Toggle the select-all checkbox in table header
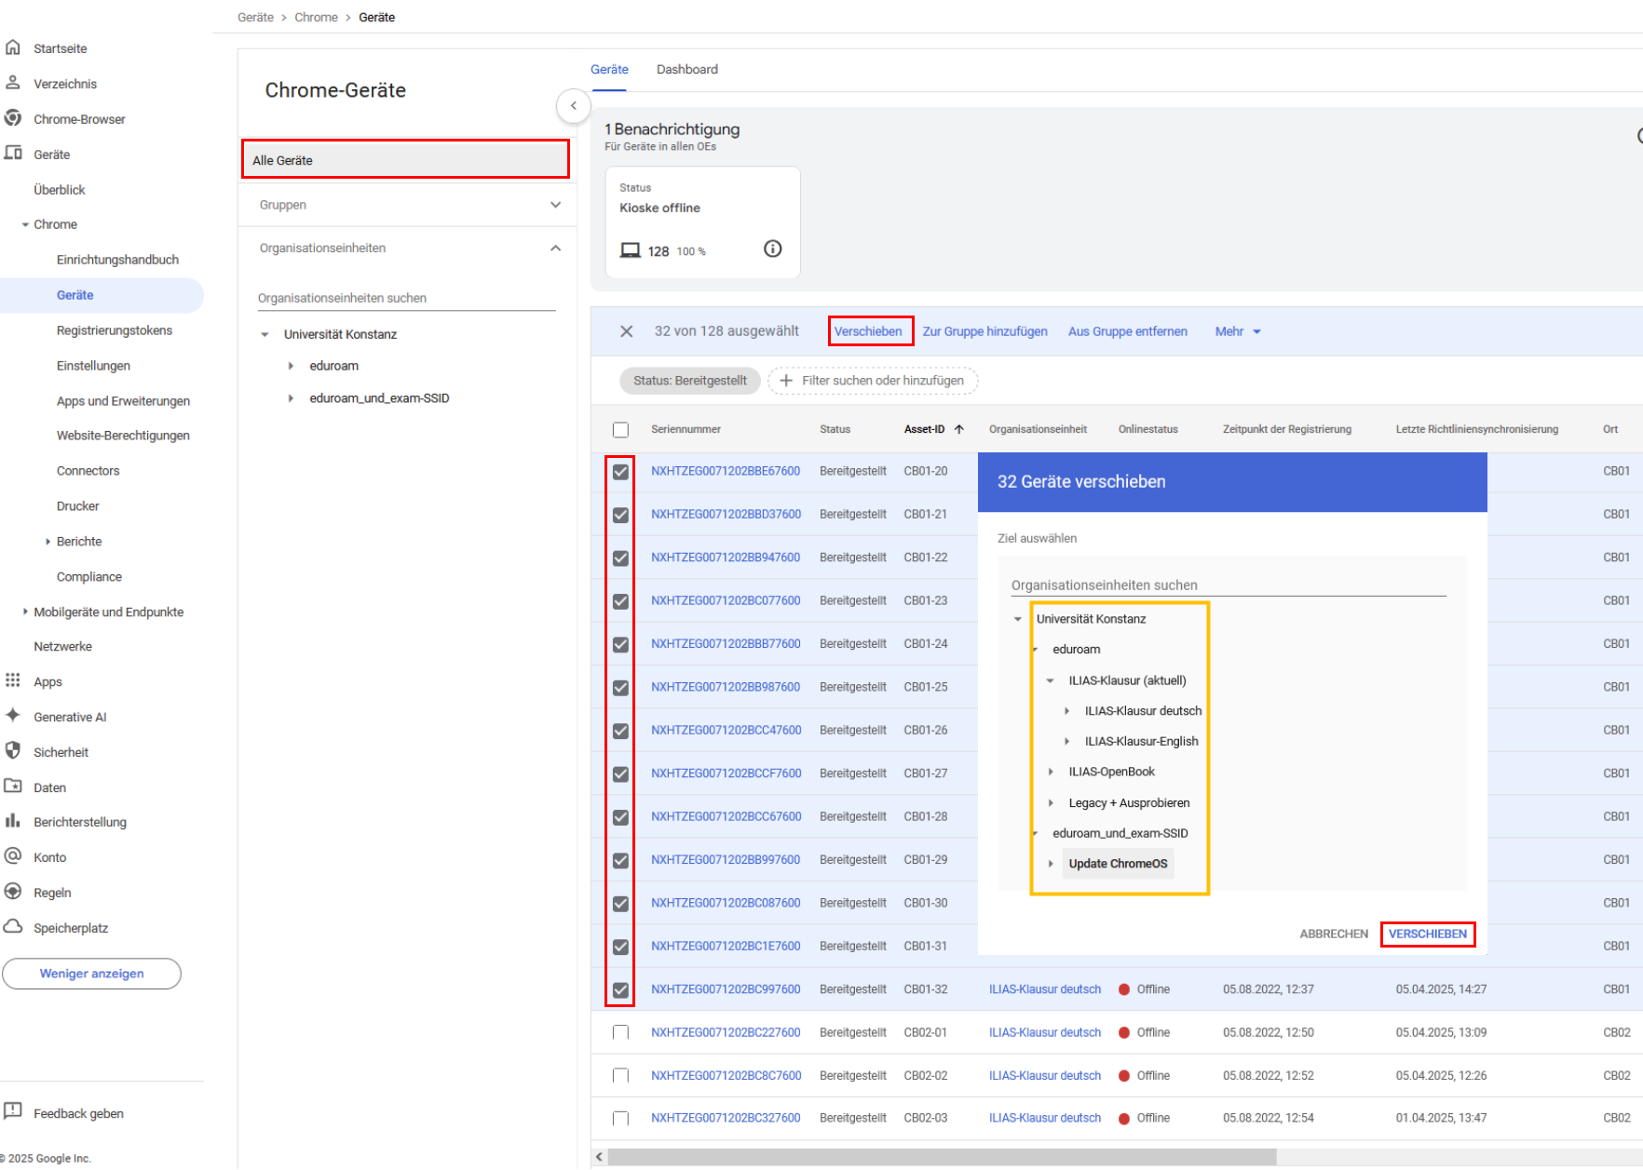The image size is (1643, 1170). [621, 430]
